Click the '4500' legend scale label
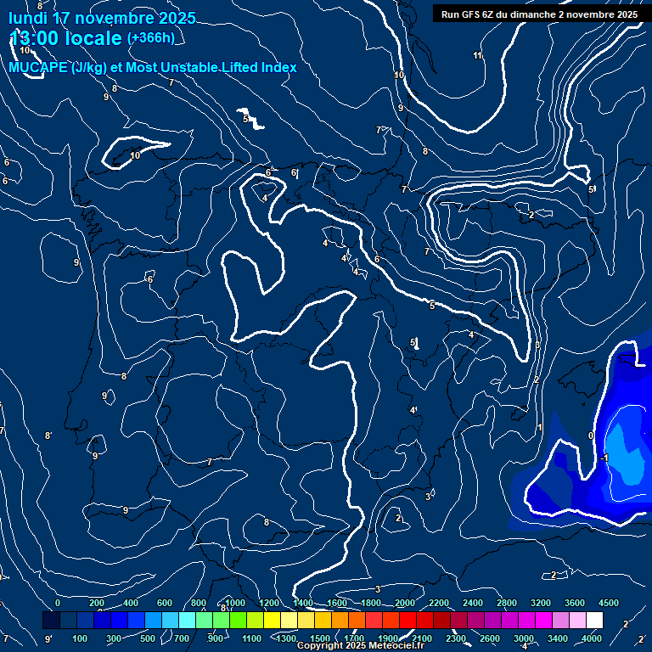This screenshot has height=652, width=652. tap(609, 603)
